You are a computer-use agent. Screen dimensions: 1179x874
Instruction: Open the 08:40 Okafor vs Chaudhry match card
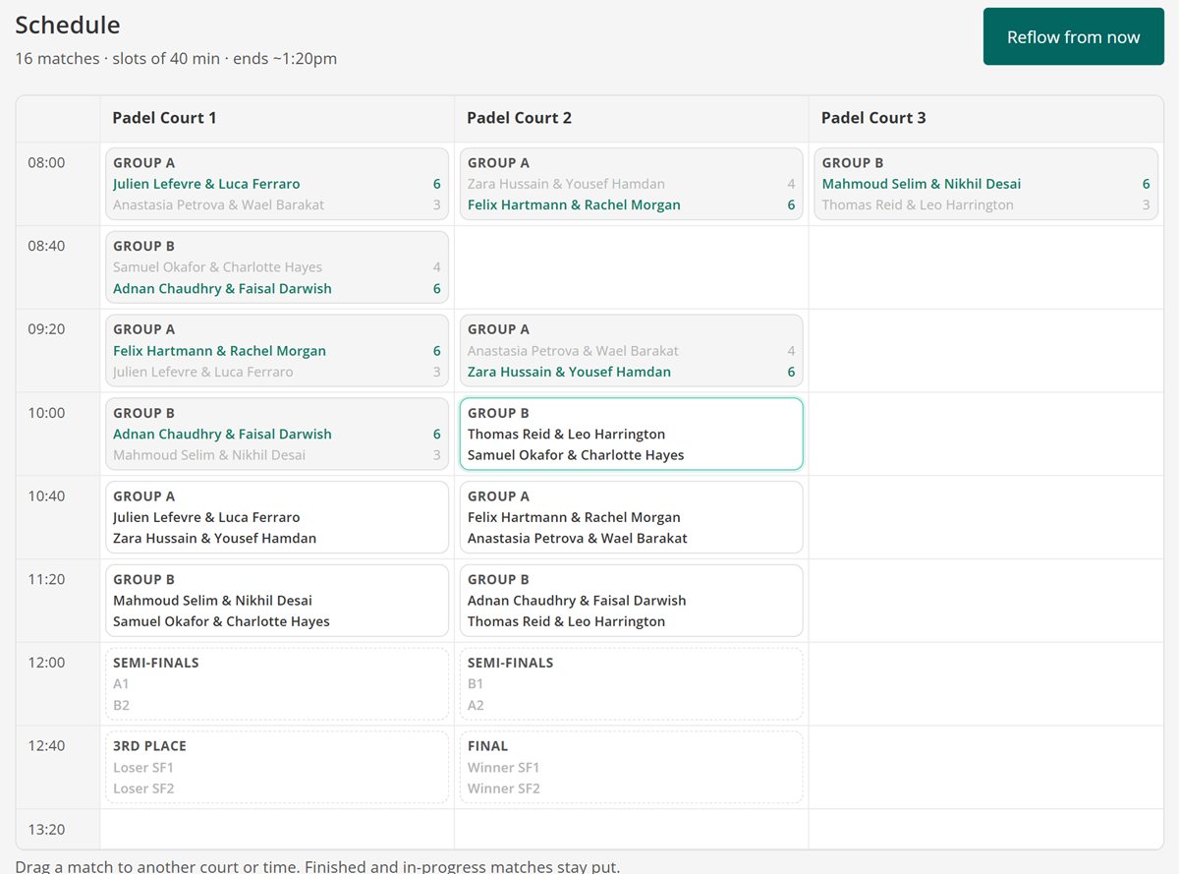(x=277, y=267)
